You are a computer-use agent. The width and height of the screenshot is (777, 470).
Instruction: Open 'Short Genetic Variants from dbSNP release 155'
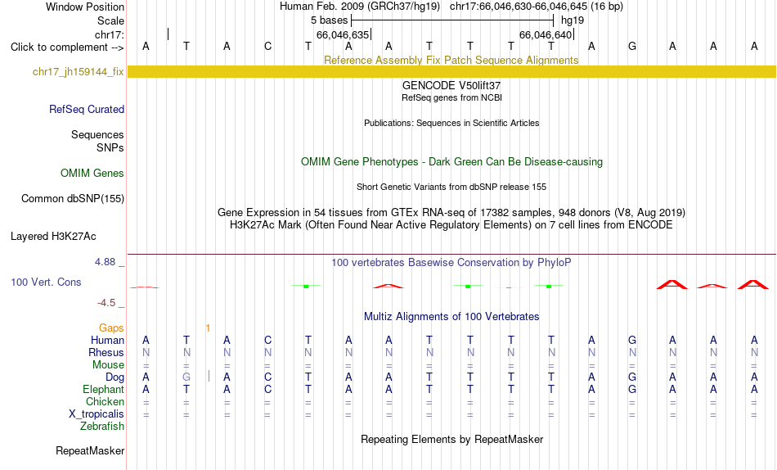pyautogui.click(x=451, y=188)
